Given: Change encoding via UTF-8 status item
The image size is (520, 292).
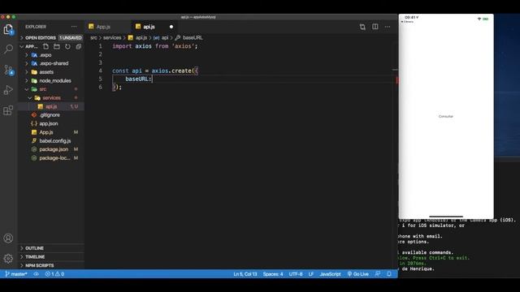Looking at the screenshot, I should (x=296, y=274).
